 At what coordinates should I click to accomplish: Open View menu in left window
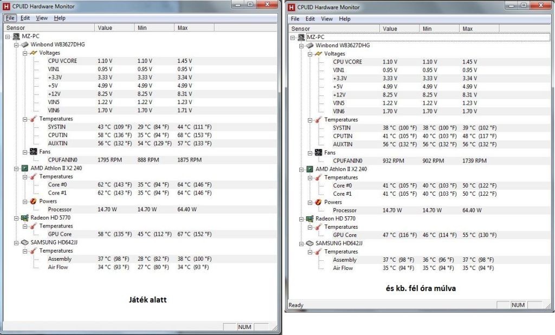point(42,18)
